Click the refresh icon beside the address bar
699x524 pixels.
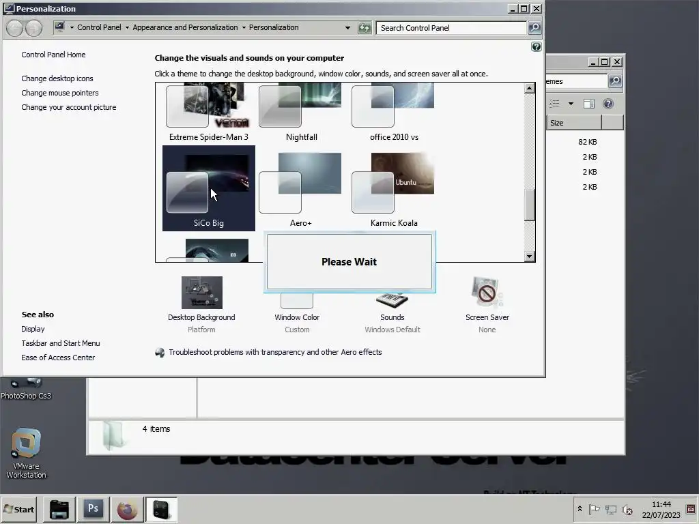pyautogui.click(x=365, y=27)
